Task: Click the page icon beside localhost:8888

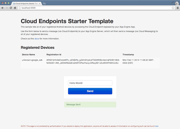Action: [20, 8]
